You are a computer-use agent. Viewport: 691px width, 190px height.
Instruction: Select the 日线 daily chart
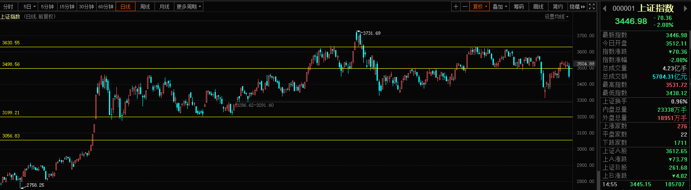pyautogui.click(x=126, y=7)
